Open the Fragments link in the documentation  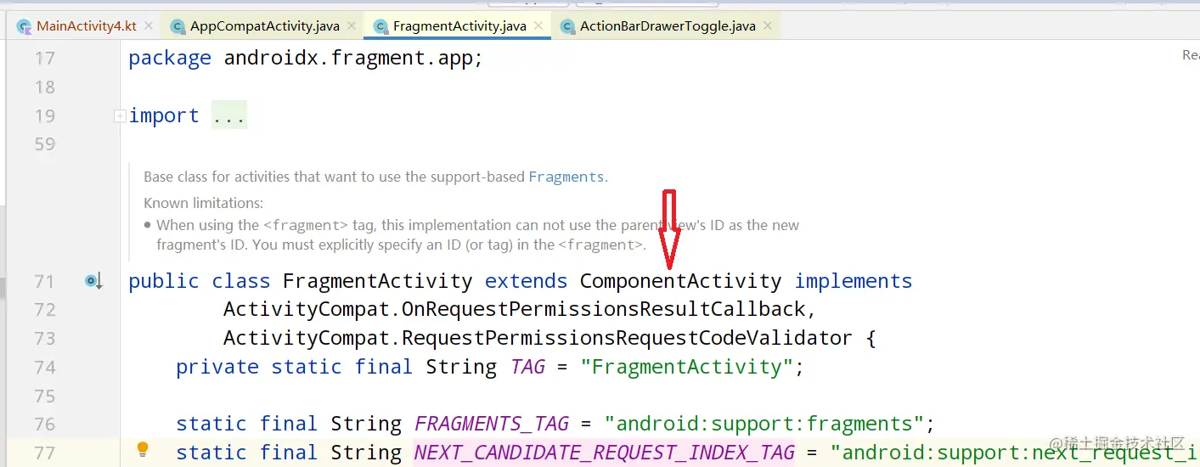point(566,177)
